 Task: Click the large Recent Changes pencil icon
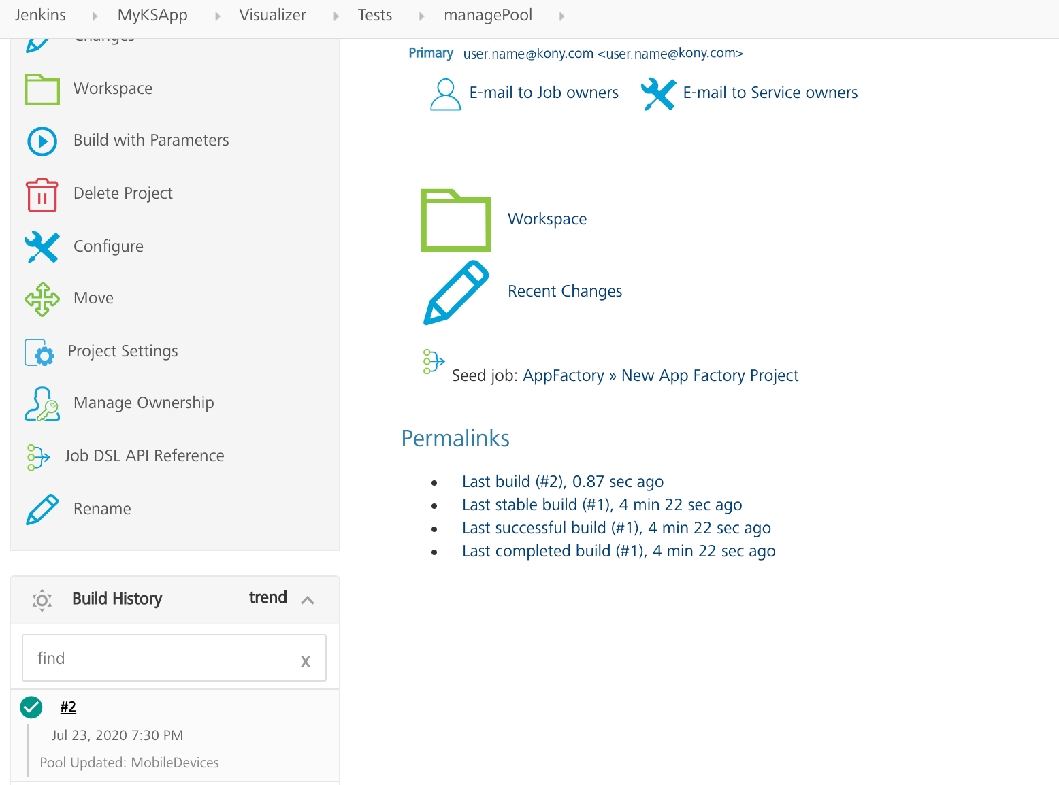[x=456, y=293]
